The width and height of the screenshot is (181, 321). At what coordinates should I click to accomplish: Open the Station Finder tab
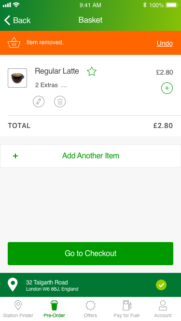pos(18,309)
